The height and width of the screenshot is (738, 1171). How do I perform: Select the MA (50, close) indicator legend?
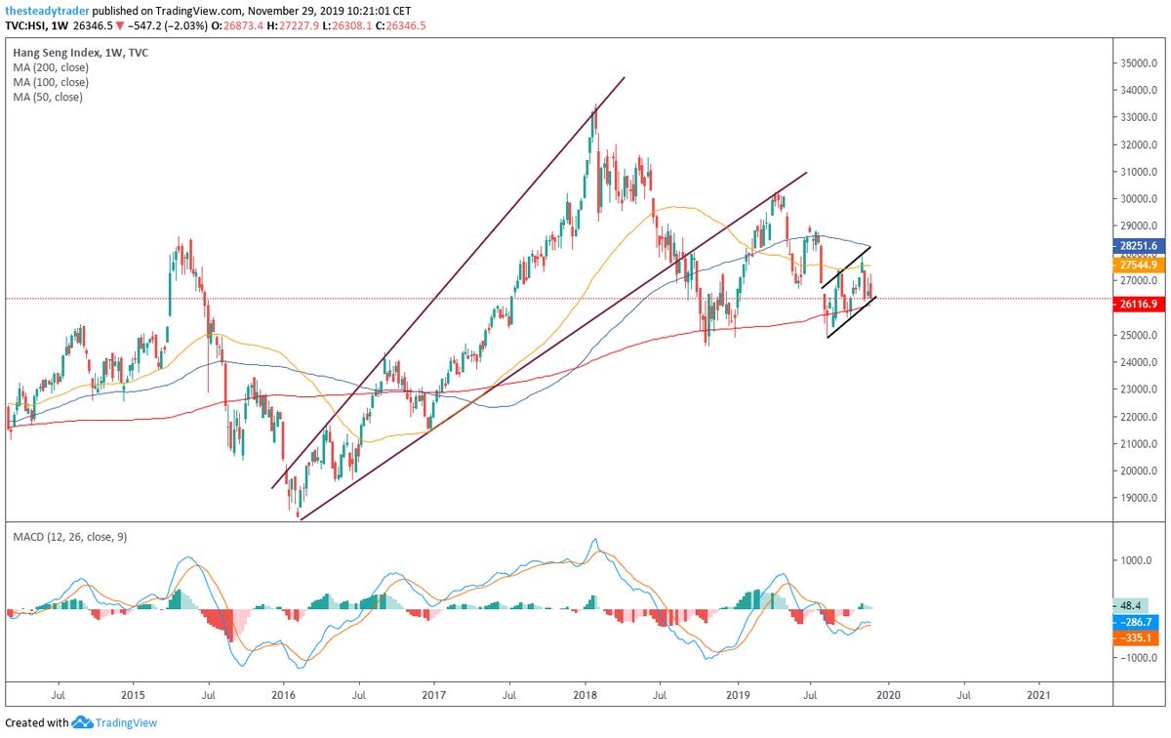point(47,97)
